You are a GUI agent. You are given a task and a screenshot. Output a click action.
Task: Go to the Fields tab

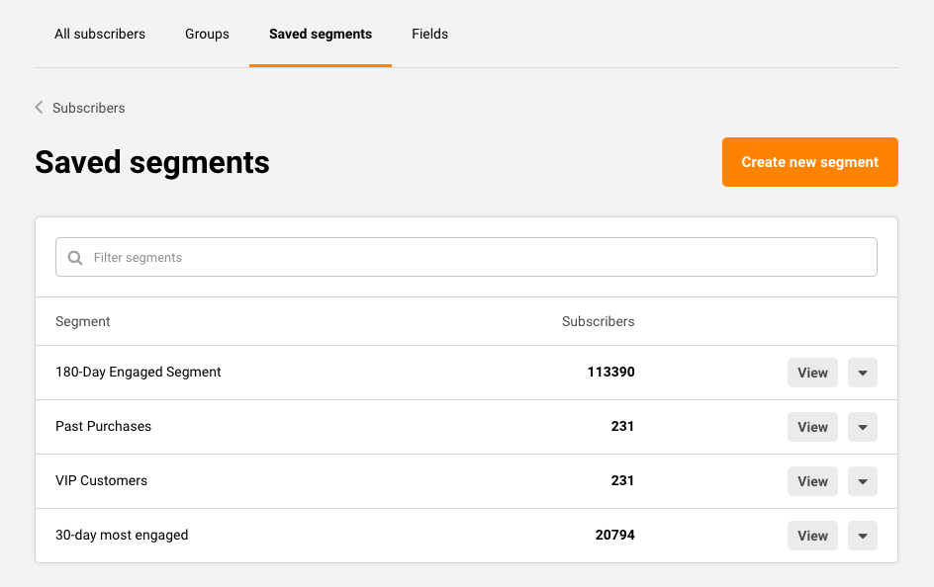point(429,34)
